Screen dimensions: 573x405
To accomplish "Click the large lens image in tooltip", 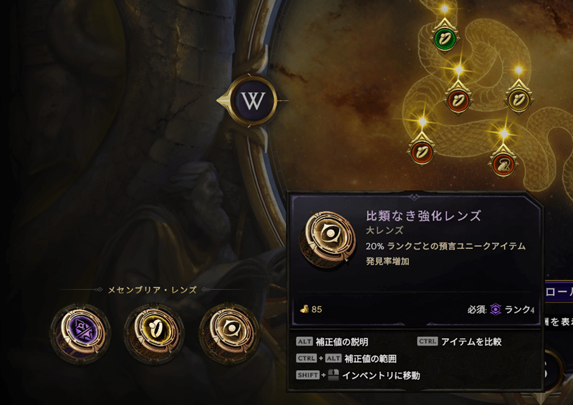I will click(328, 239).
